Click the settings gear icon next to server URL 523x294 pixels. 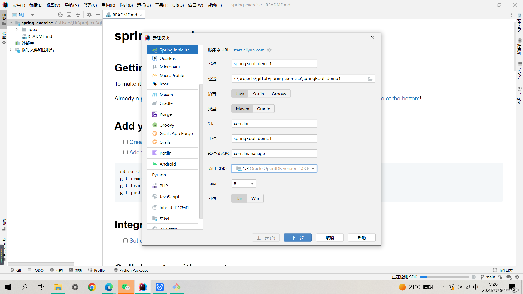(269, 50)
